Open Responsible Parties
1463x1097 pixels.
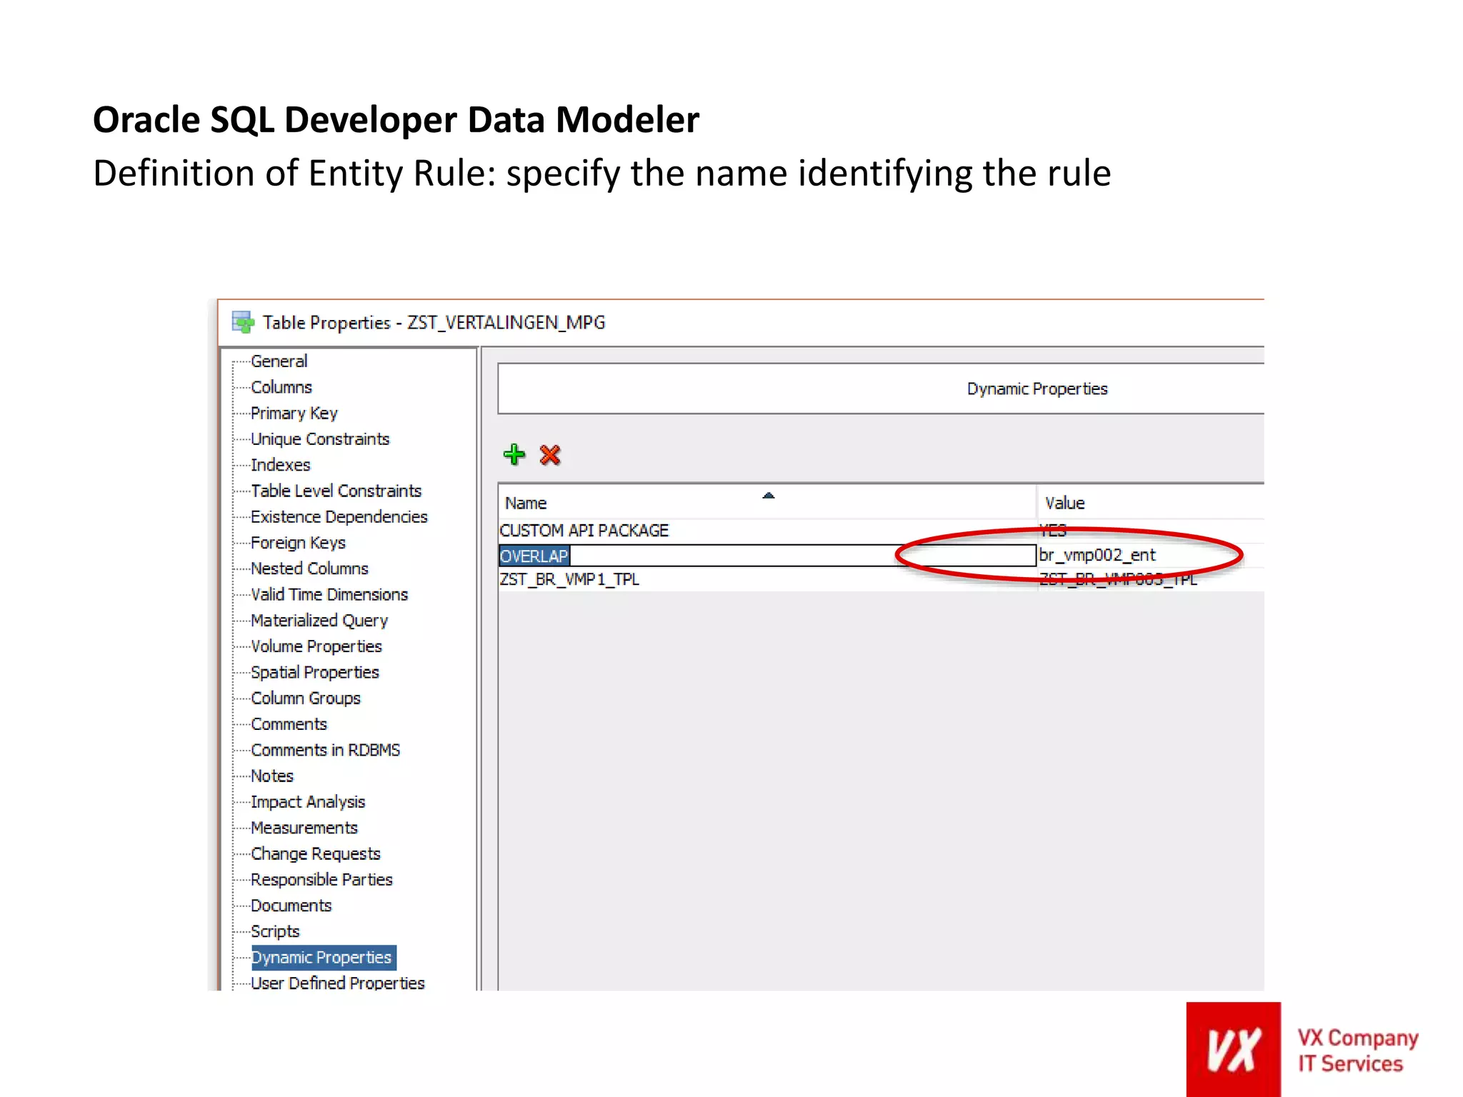coord(321,880)
